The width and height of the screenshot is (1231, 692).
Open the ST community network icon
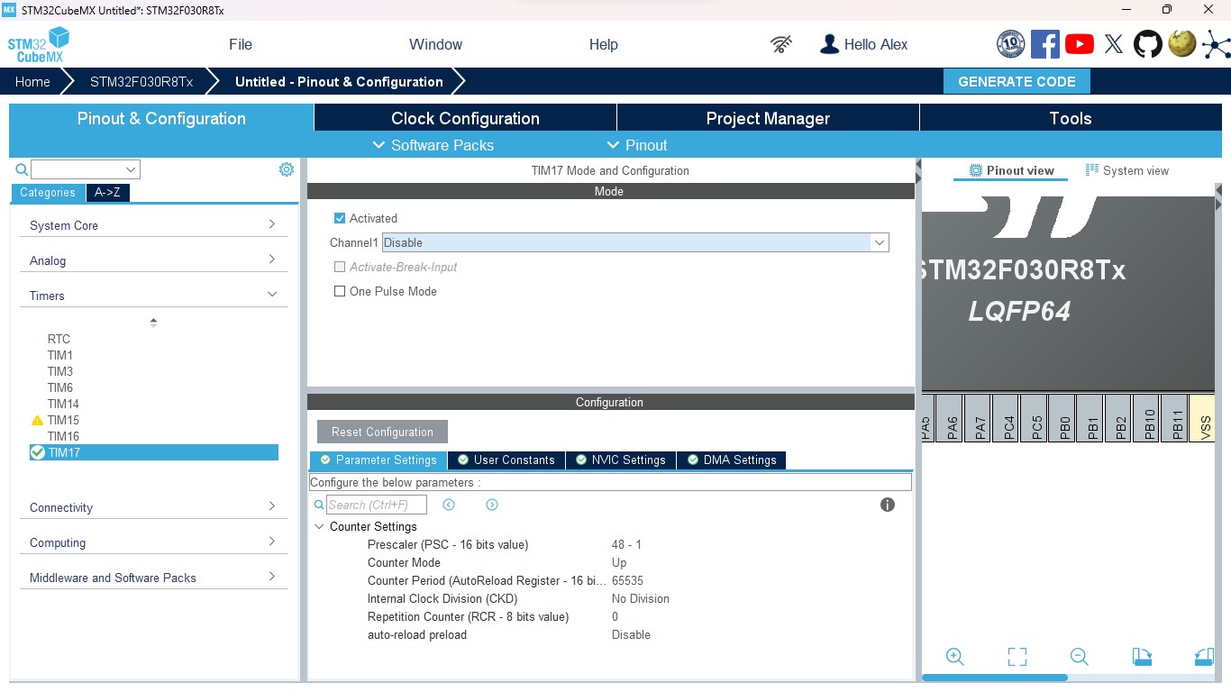point(1216,44)
